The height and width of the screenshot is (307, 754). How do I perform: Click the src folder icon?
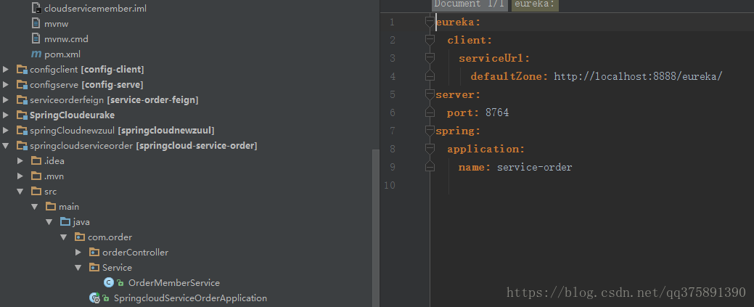pos(36,192)
